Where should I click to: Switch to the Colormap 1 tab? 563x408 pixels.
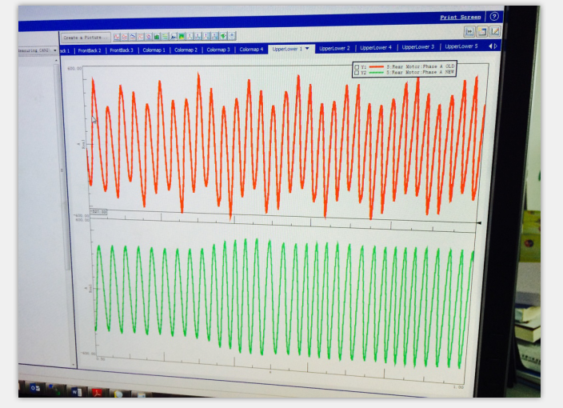click(x=154, y=50)
